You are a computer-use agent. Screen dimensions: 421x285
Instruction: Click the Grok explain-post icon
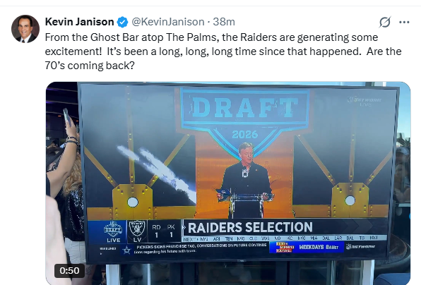point(385,22)
